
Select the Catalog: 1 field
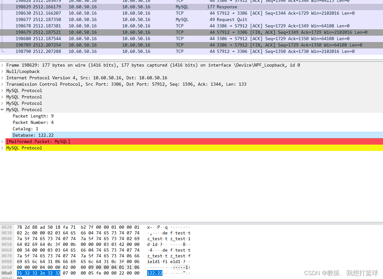click(x=26, y=129)
